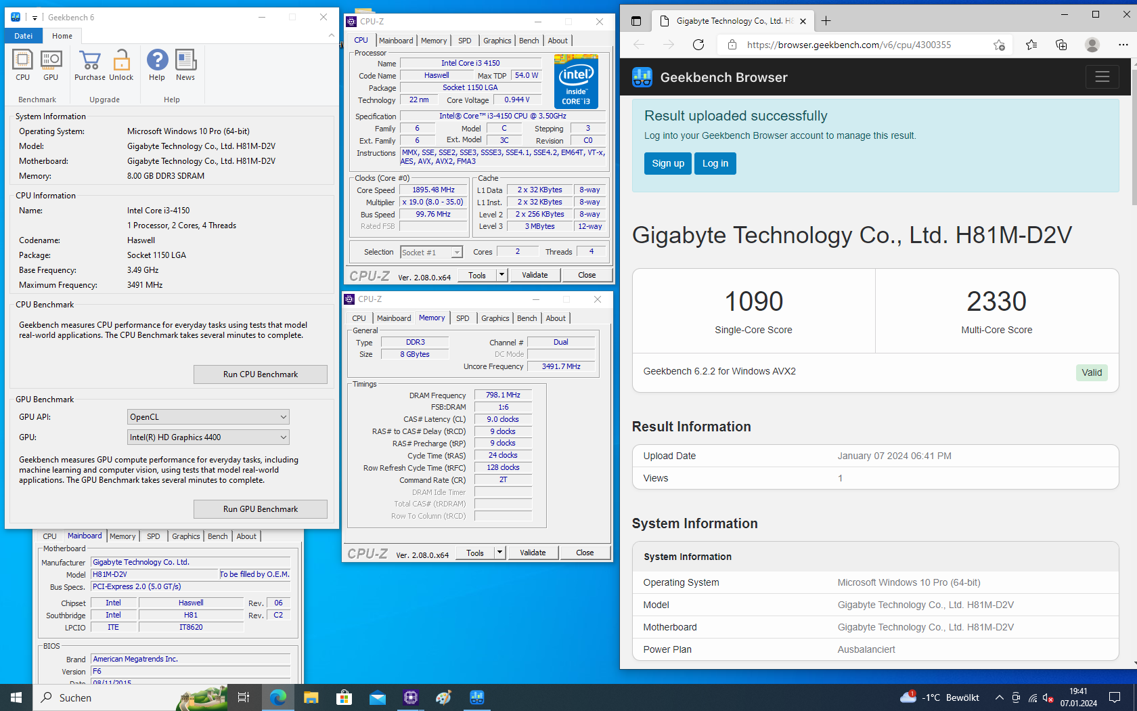Screen dimensions: 1137x711
Task: Run the CPU Benchmark
Action: pos(261,374)
